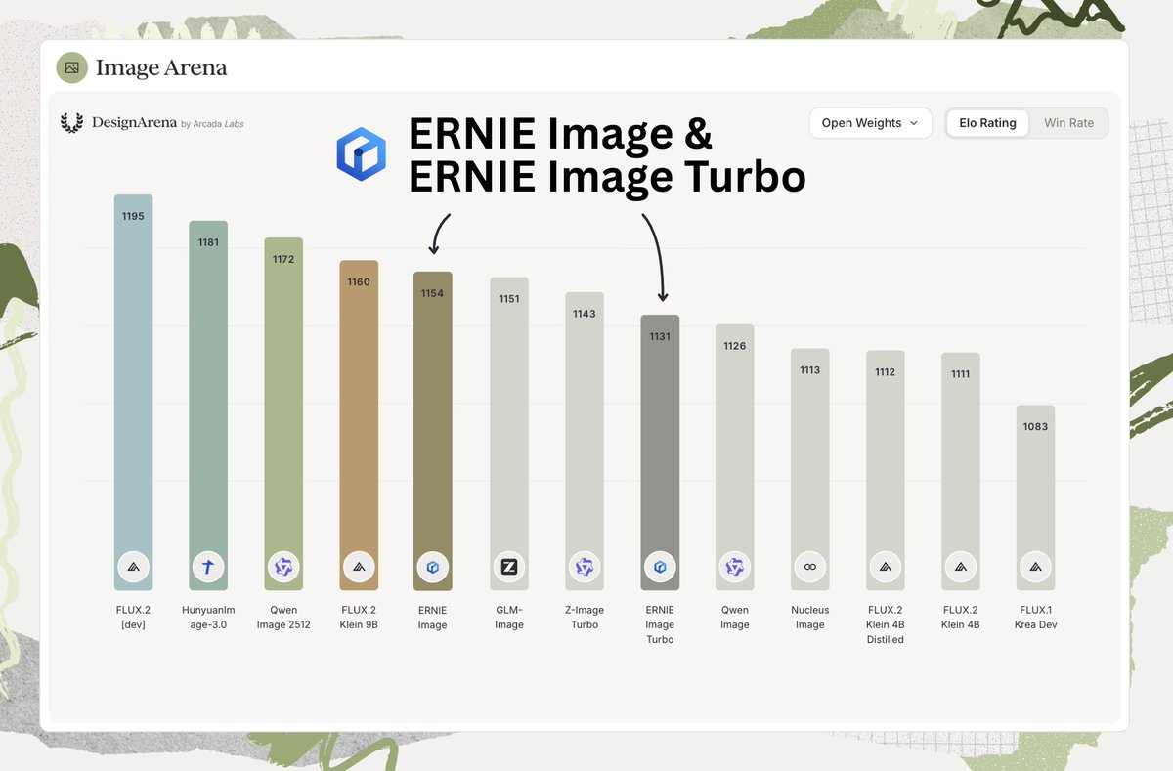The height and width of the screenshot is (771, 1173).
Task: Click the large ERNIE hexagon logo
Action: pos(362,153)
